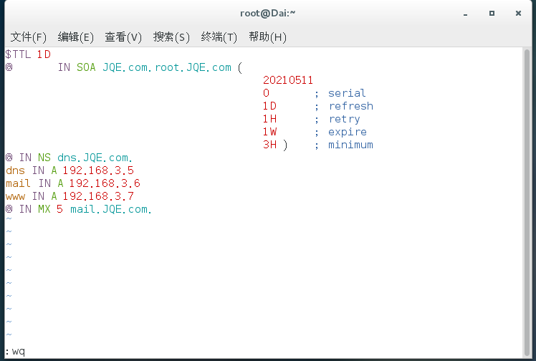Screen dimensions: 536x361
Task: Click dns.JQE.com. in the NS record
Action: [x=95, y=158]
